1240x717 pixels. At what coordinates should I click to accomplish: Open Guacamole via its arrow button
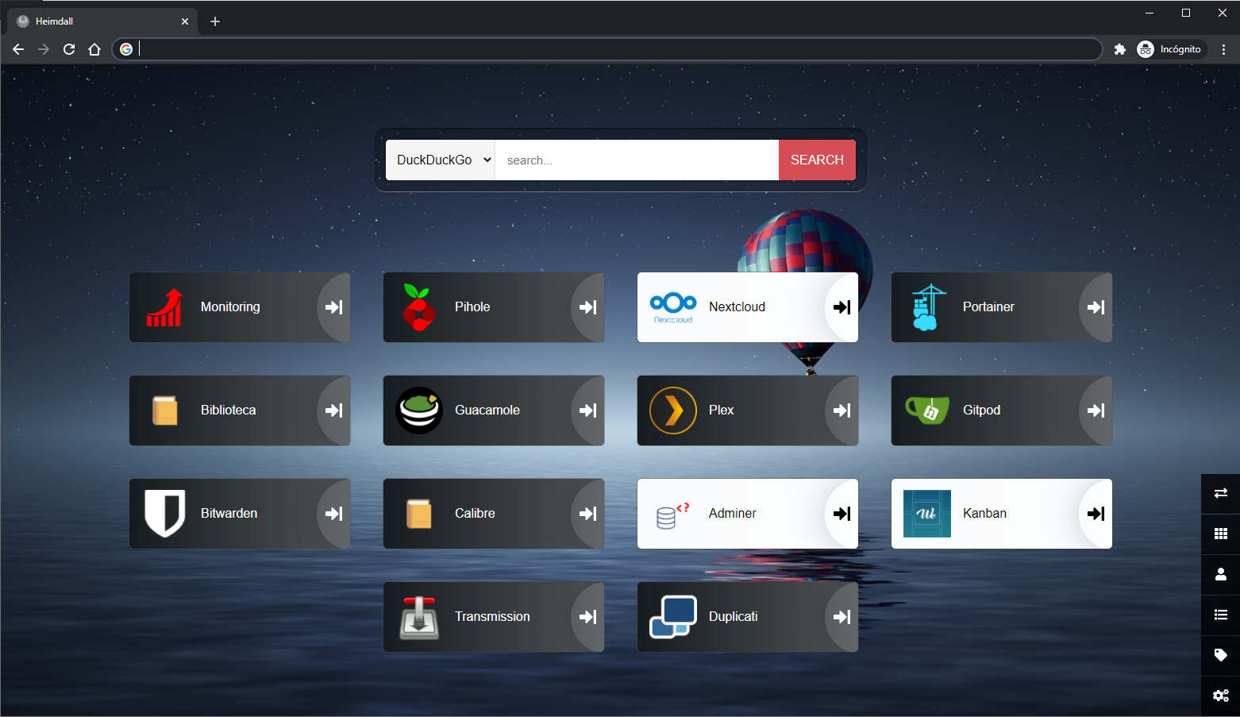(x=588, y=411)
